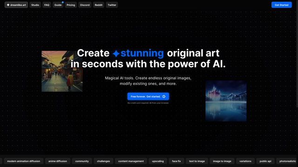Open the Studio nav item
298x167 pixels.
coord(35,5)
